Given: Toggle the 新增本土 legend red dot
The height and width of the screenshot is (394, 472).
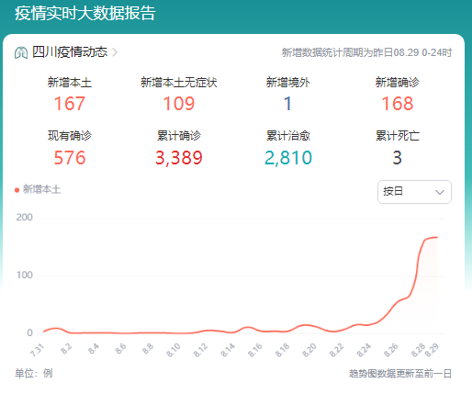Looking at the screenshot, I should (17, 190).
